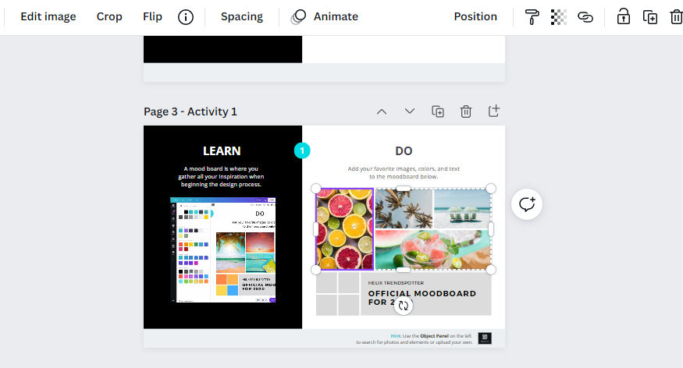Click the 'Add your favorite images' instruction text

[404, 172]
